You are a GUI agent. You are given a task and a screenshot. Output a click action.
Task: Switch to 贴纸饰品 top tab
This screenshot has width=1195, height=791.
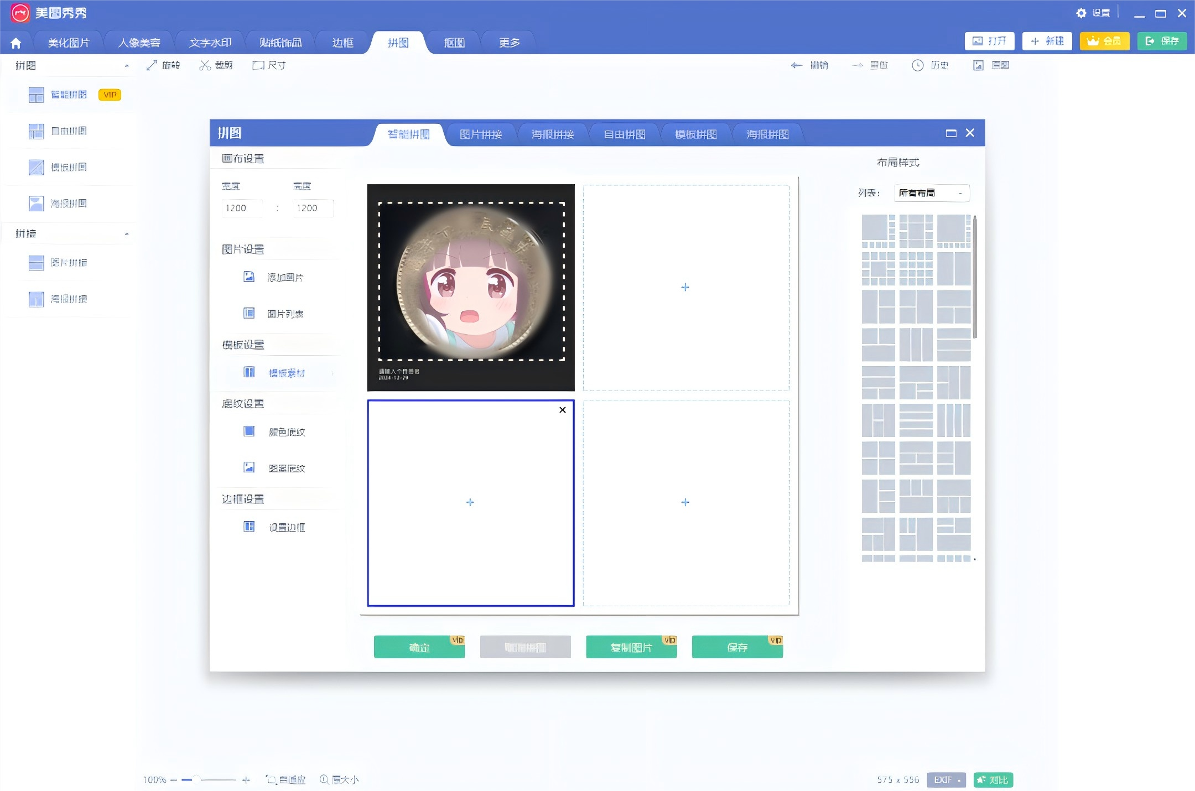pos(280,43)
